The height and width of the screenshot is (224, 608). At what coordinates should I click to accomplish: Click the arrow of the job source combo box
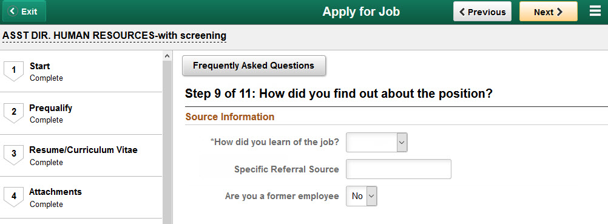402,143
